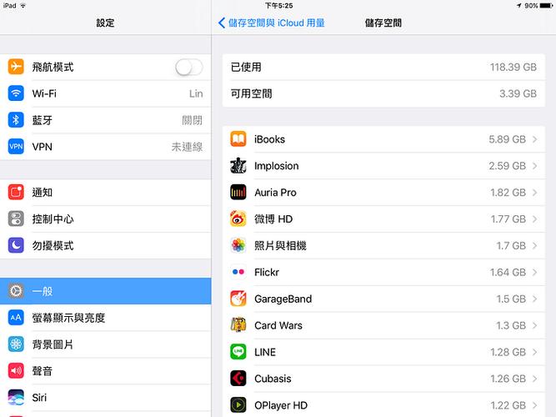Tap the back chevron arrow
This screenshot has width=556, height=417.
(x=222, y=23)
